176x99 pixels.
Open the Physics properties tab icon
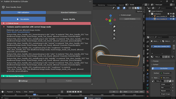148,81
